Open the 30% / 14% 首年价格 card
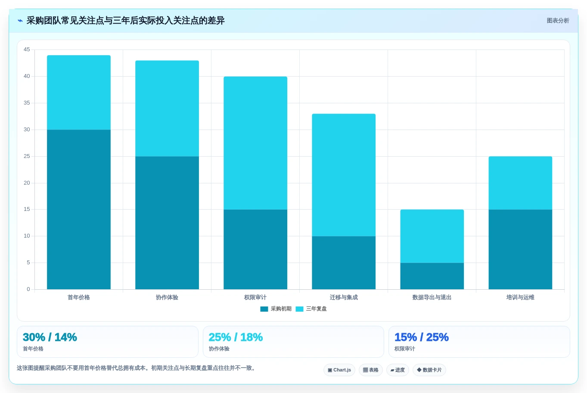This screenshot has width=587, height=393. tap(108, 342)
